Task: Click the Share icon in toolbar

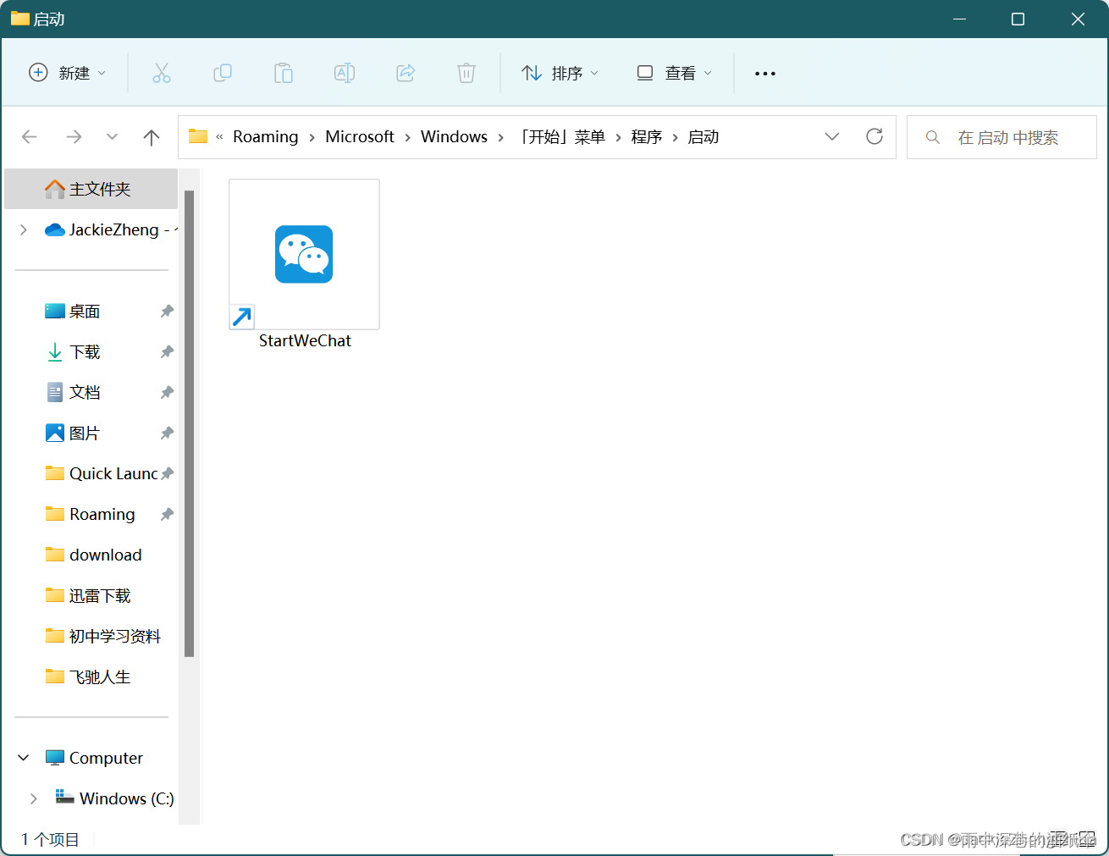Action: pos(406,73)
